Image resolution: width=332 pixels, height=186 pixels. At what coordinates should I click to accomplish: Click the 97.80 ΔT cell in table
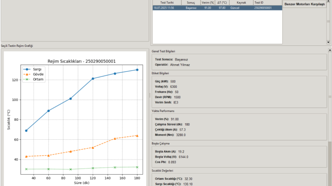pyautogui.click(x=222, y=8)
